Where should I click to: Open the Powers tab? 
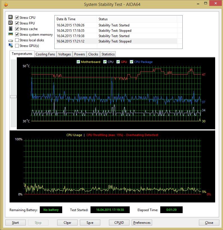click(x=80, y=54)
